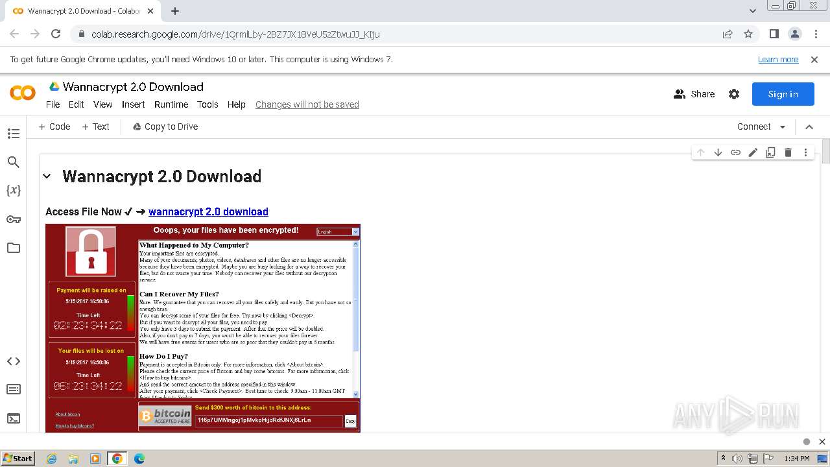Open the File menu

(53, 104)
